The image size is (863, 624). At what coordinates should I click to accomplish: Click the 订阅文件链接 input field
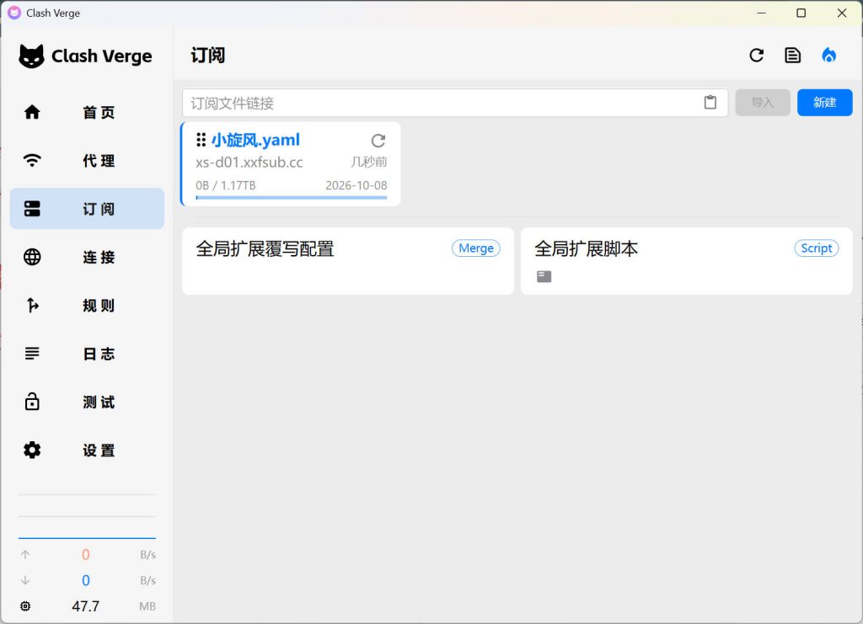pos(438,103)
